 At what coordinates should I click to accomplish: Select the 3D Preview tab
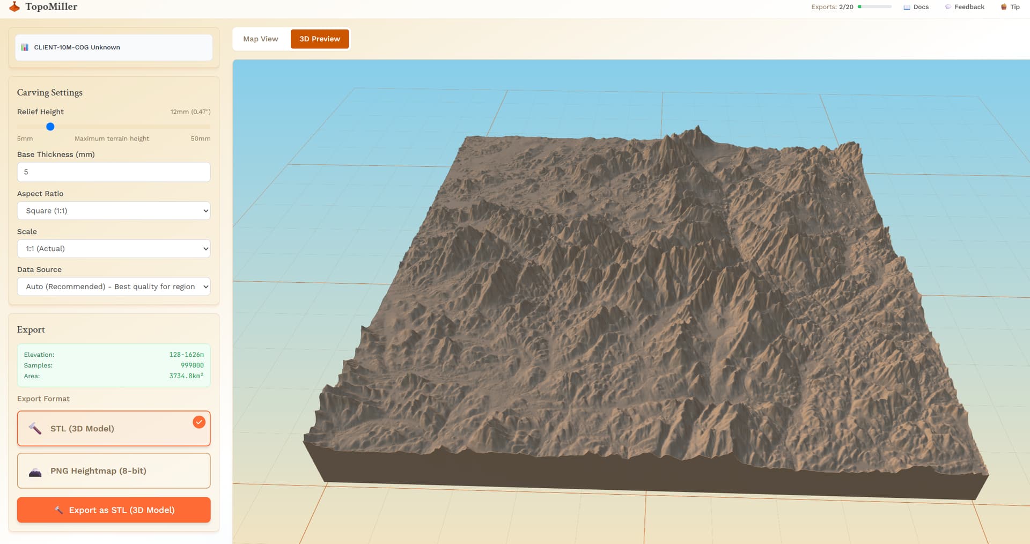click(320, 39)
